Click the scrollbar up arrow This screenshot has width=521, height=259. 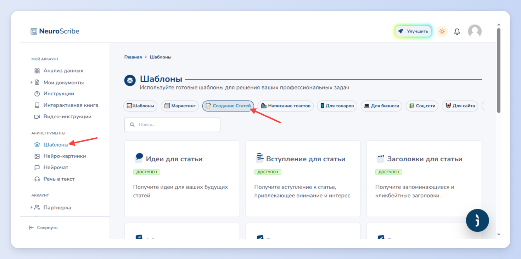coord(499,25)
